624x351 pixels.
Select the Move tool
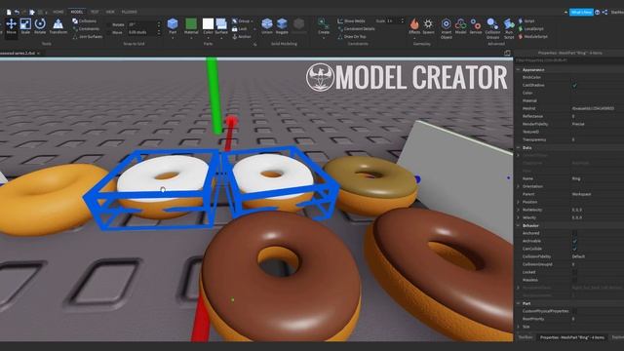point(11,26)
